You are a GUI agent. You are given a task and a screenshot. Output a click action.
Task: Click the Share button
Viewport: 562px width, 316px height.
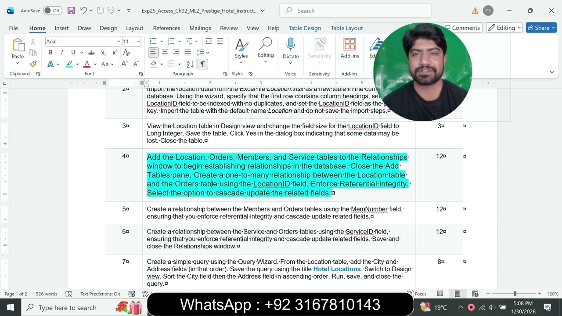click(542, 28)
